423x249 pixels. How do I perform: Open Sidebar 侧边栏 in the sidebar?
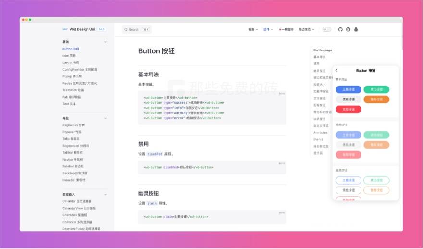pyautogui.click(x=73, y=166)
